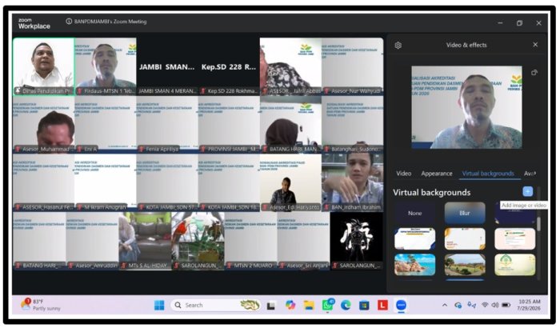Image resolution: width=560 pixels, height=328 pixels.
Task: Select the ASESOR_Jafril Abbas participant tile
Action: tap(290, 66)
